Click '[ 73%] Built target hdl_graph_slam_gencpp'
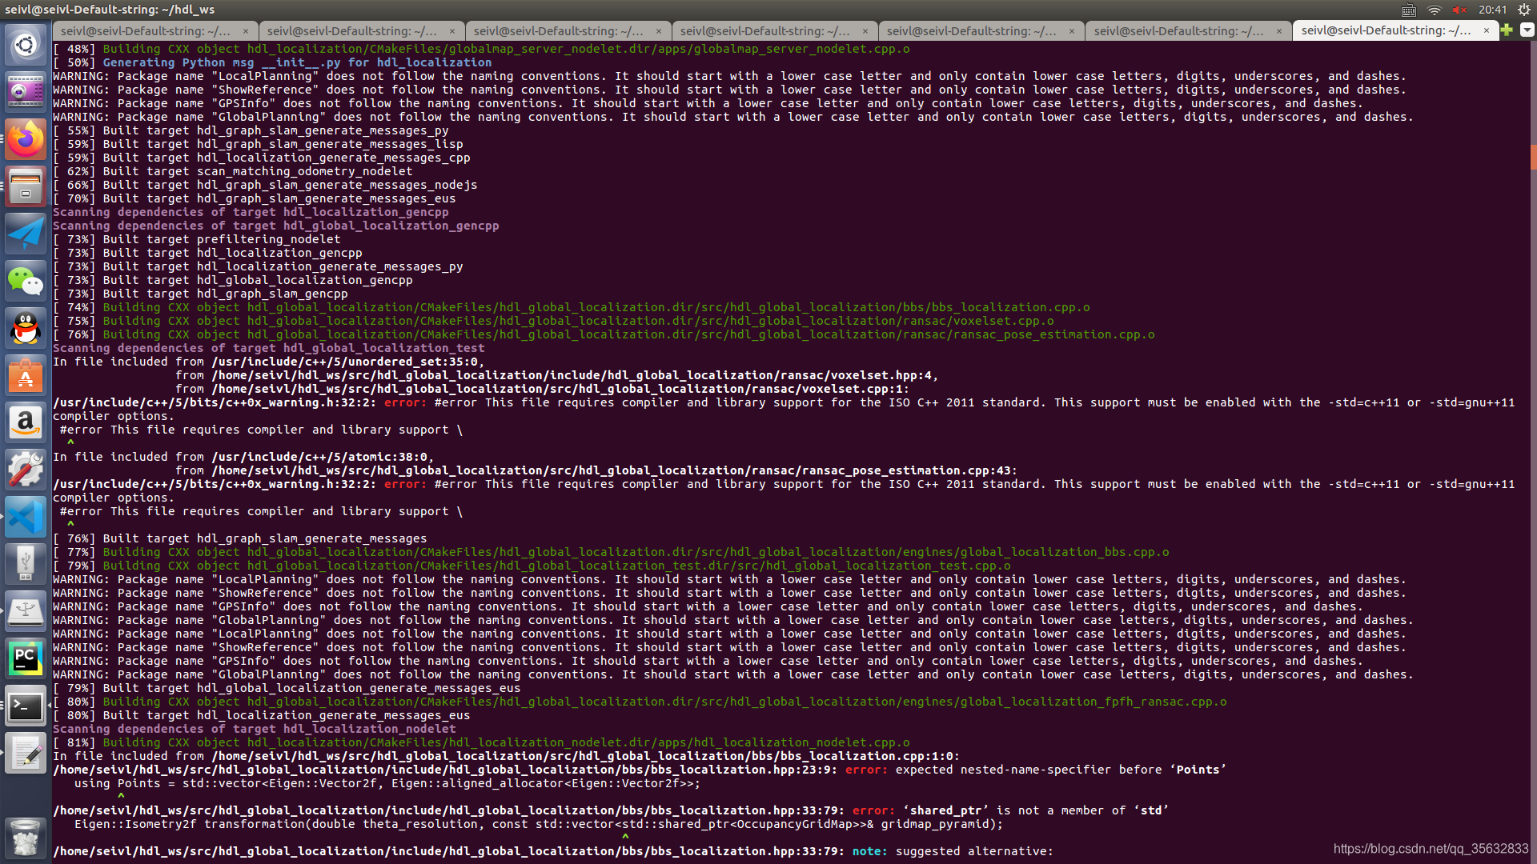Viewport: 1537px width, 864px height. [200, 294]
